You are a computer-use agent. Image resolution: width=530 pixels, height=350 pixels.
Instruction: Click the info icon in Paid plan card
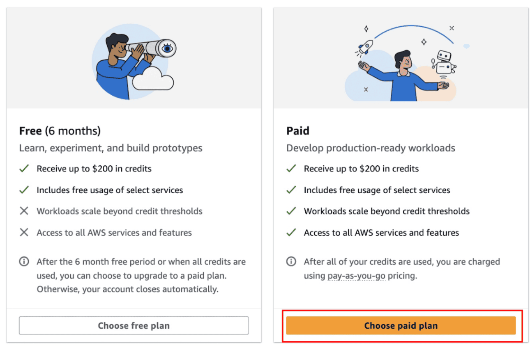coord(291,262)
